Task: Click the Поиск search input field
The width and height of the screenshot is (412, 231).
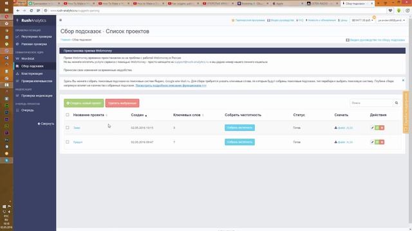Action: click(x=371, y=103)
